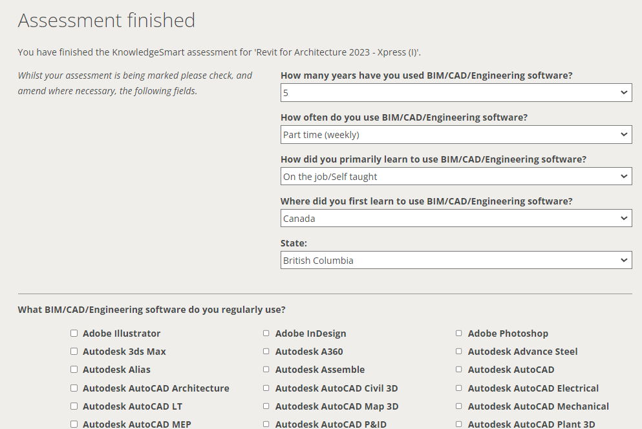This screenshot has height=429, width=642.
Task: Tick the Autodesk Advance Steel checkbox
Action: click(458, 352)
